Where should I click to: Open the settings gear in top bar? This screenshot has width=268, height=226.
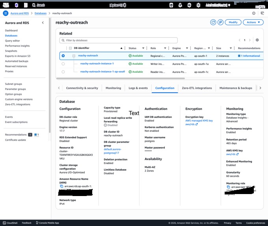[x=198, y=5]
